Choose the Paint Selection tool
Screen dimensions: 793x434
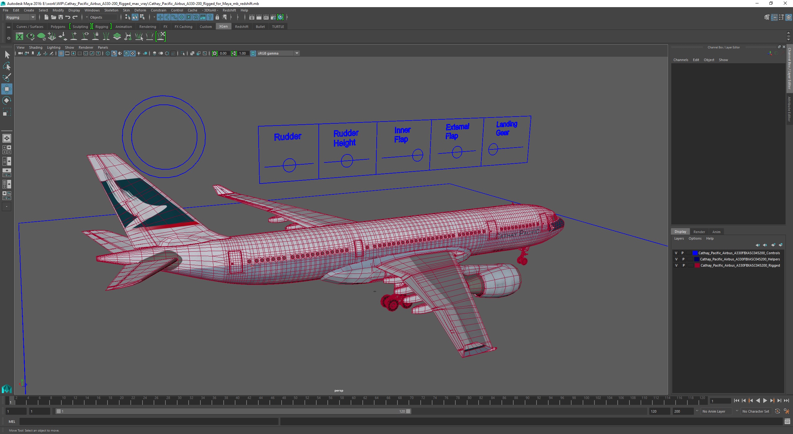(7, 77)
